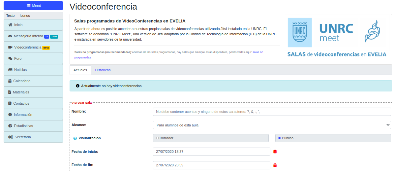Click the Noticias newspaper icon
This screenshot has width=393, height=172.
click(10, 70)
